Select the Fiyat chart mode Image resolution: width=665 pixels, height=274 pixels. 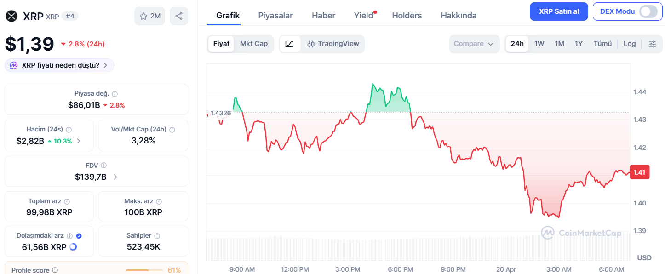click(x=221, y=44)
